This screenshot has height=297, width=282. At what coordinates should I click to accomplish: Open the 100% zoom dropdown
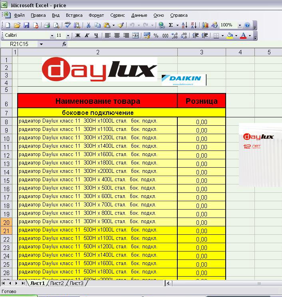click(x=240, y=25)
